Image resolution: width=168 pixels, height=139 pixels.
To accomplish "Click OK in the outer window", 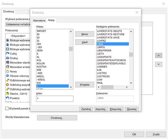I will [x=134, y=134].
